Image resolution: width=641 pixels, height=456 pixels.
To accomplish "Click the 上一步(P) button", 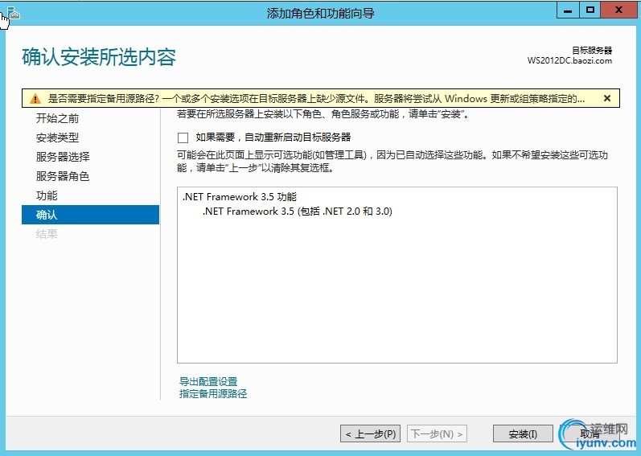I will (x=371, y=433).
